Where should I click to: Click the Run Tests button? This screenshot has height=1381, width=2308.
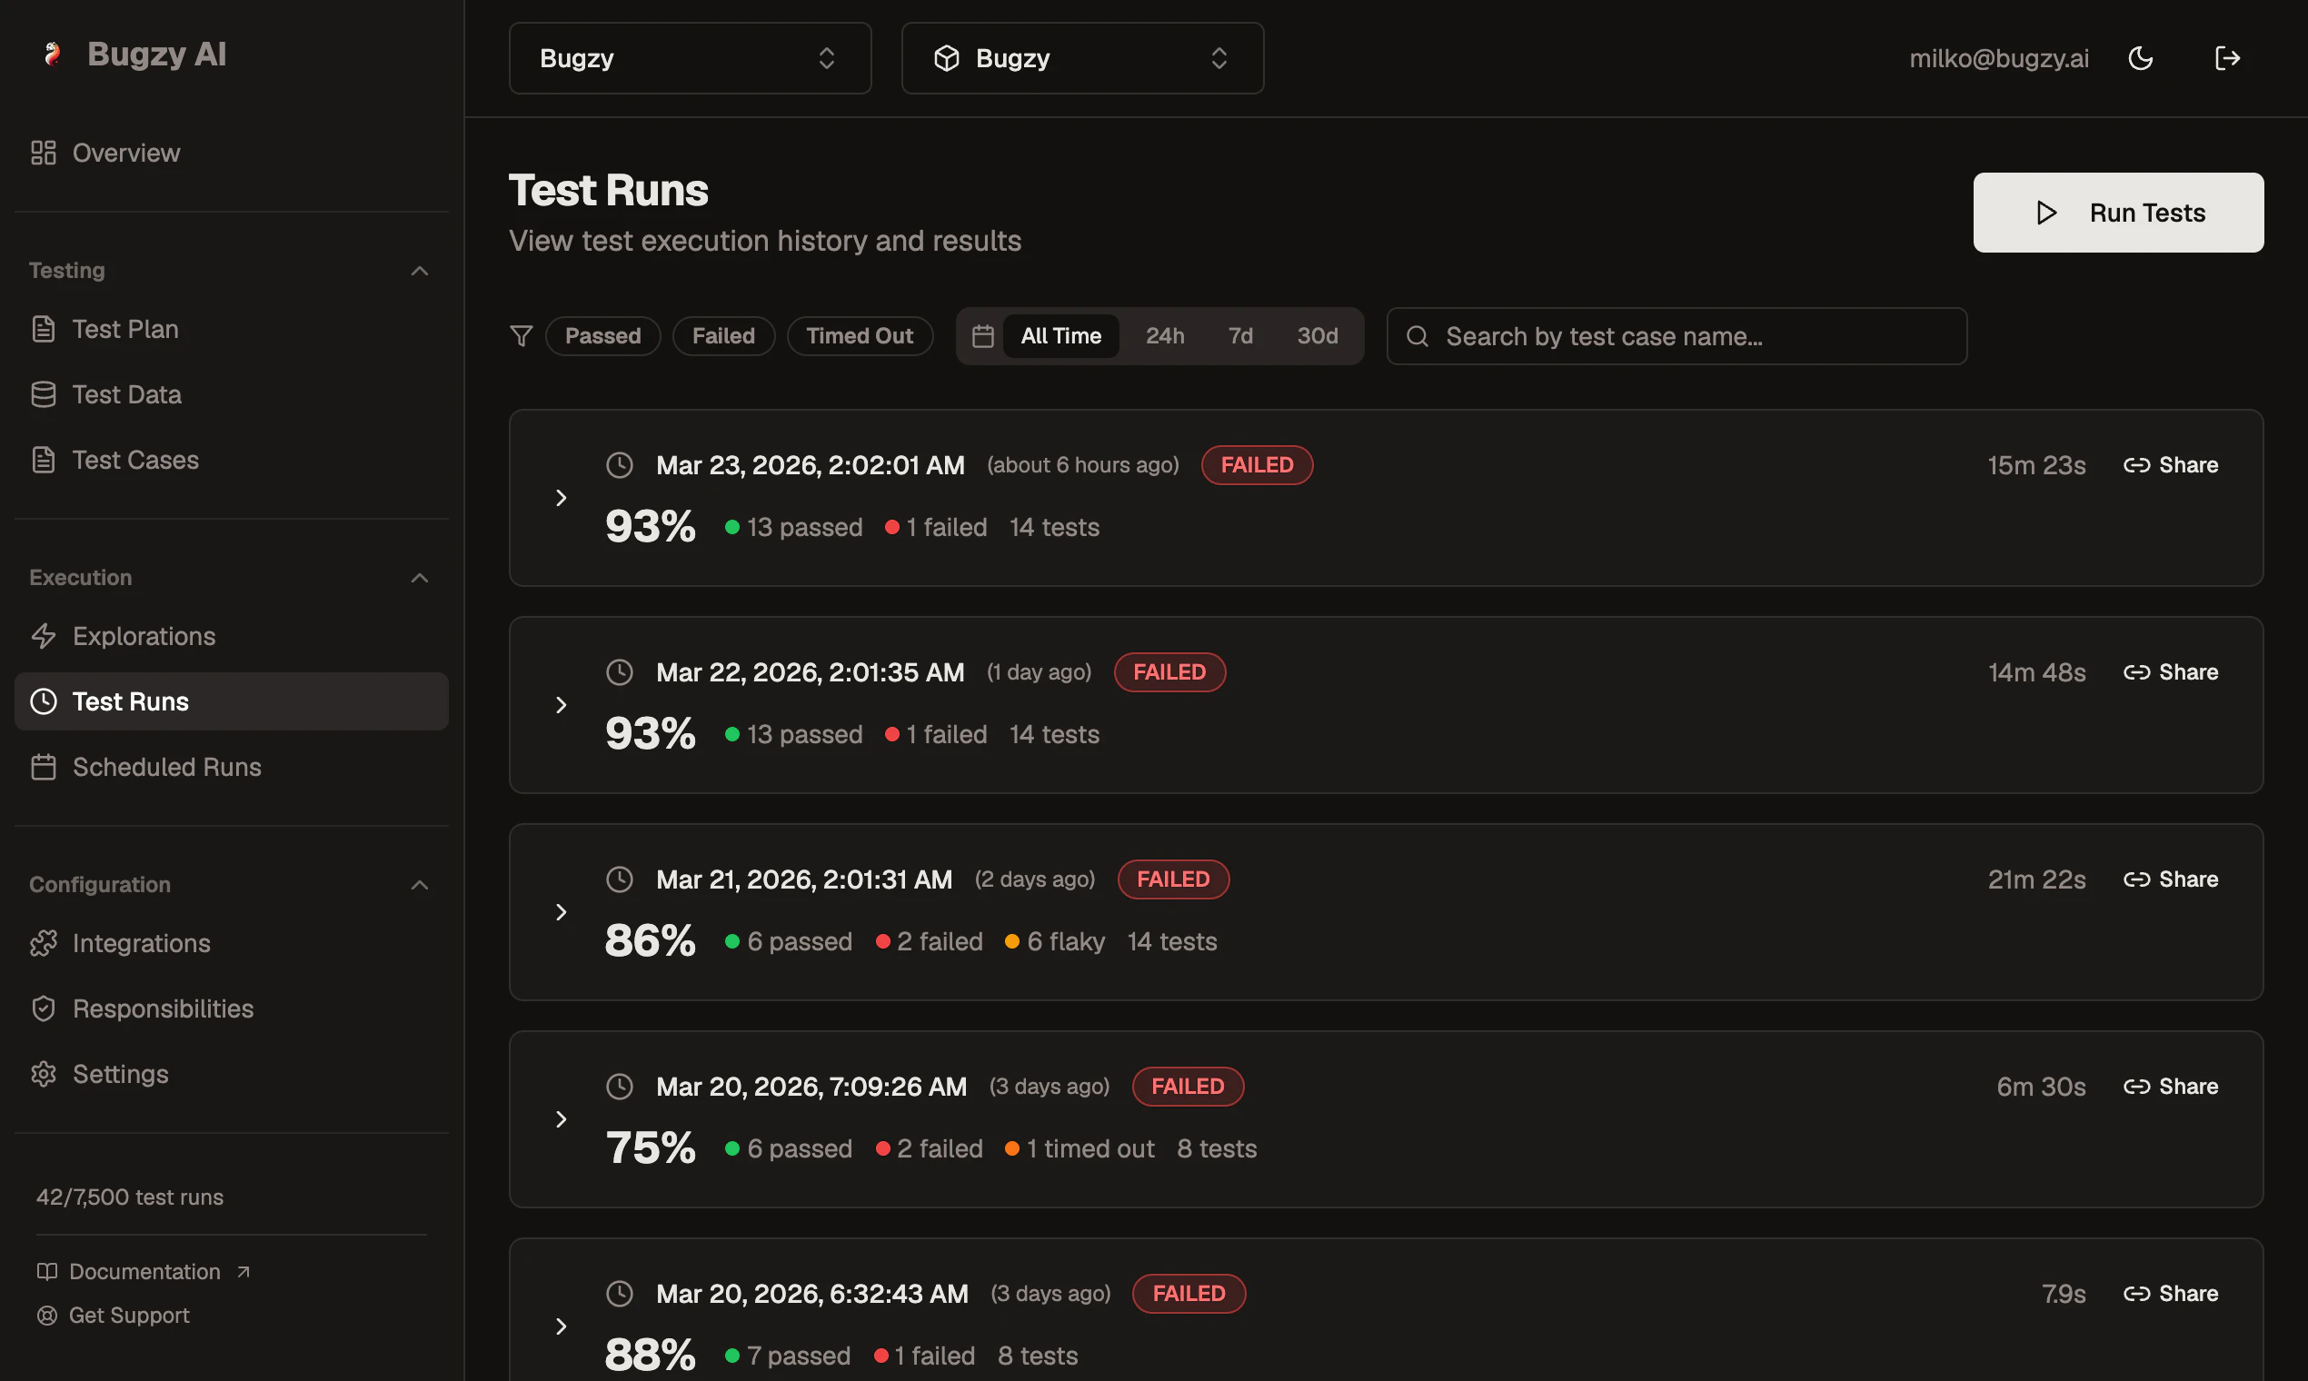2117,213
